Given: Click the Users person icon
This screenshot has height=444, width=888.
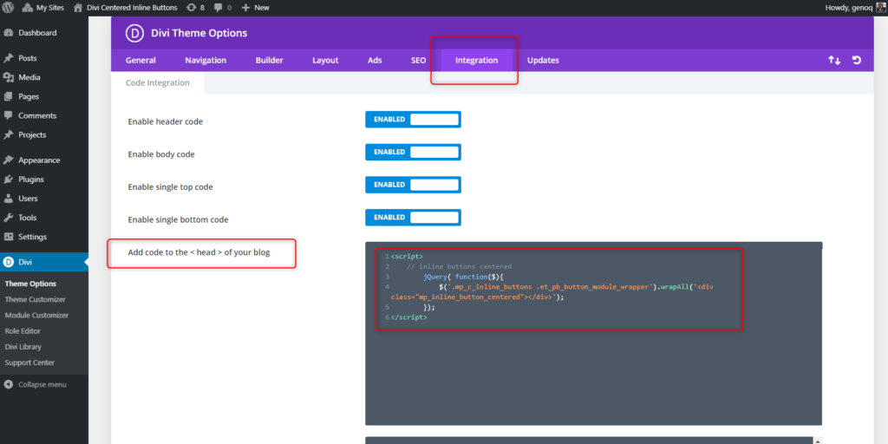Looking at the screenshot, I should pyautogui.click(x=9, y=199).
